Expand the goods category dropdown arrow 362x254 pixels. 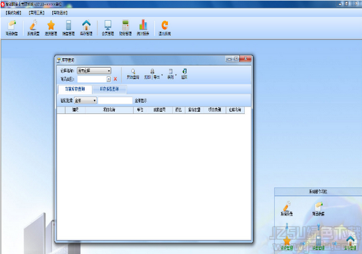(109, 79)
